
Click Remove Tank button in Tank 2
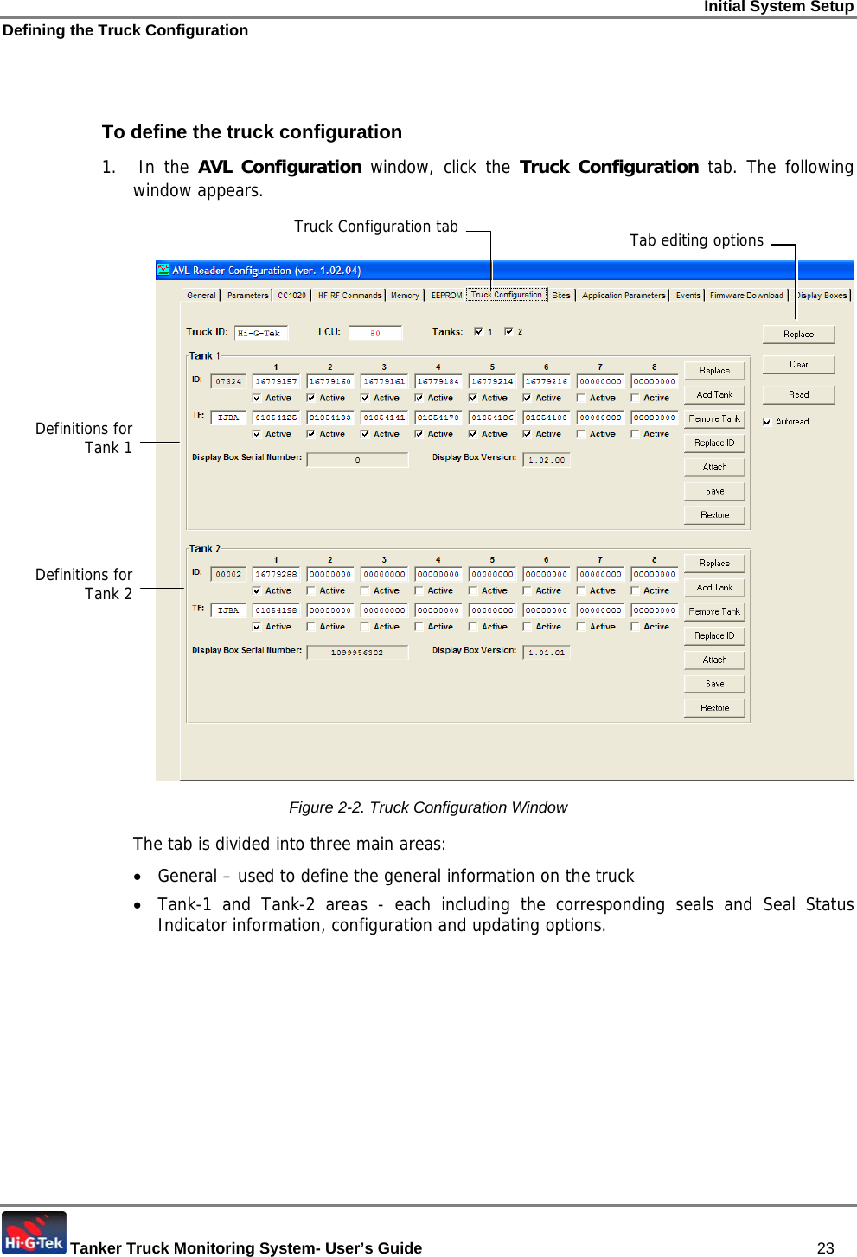pyautogui.click(x=714, y=611)
